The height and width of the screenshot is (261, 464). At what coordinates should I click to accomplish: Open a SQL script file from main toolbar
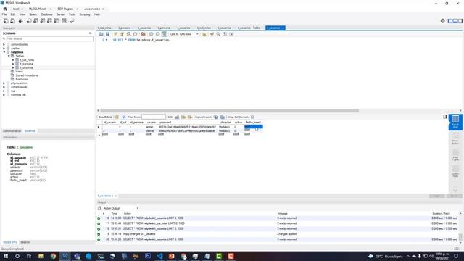coord(13,21)
